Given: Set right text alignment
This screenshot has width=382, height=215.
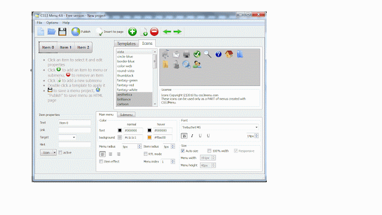Looking at the screenshot, I should 118,154.
